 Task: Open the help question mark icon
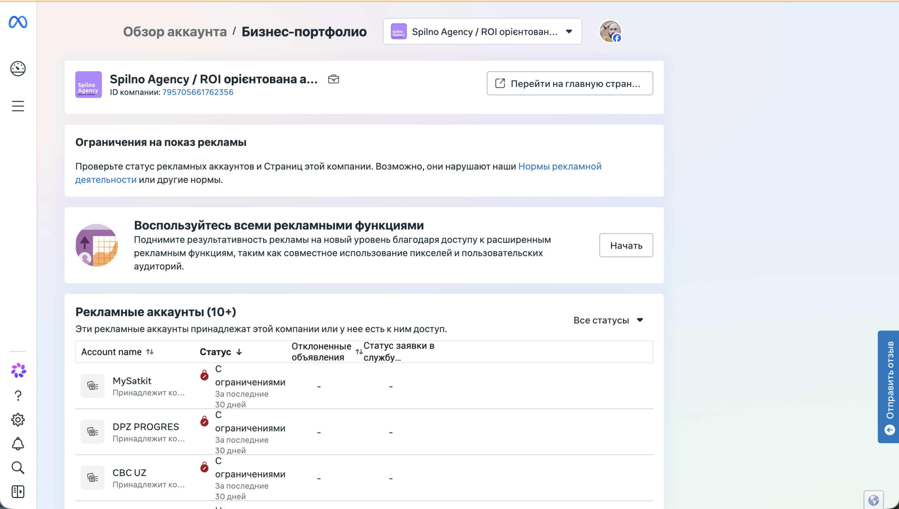point(18,396)
